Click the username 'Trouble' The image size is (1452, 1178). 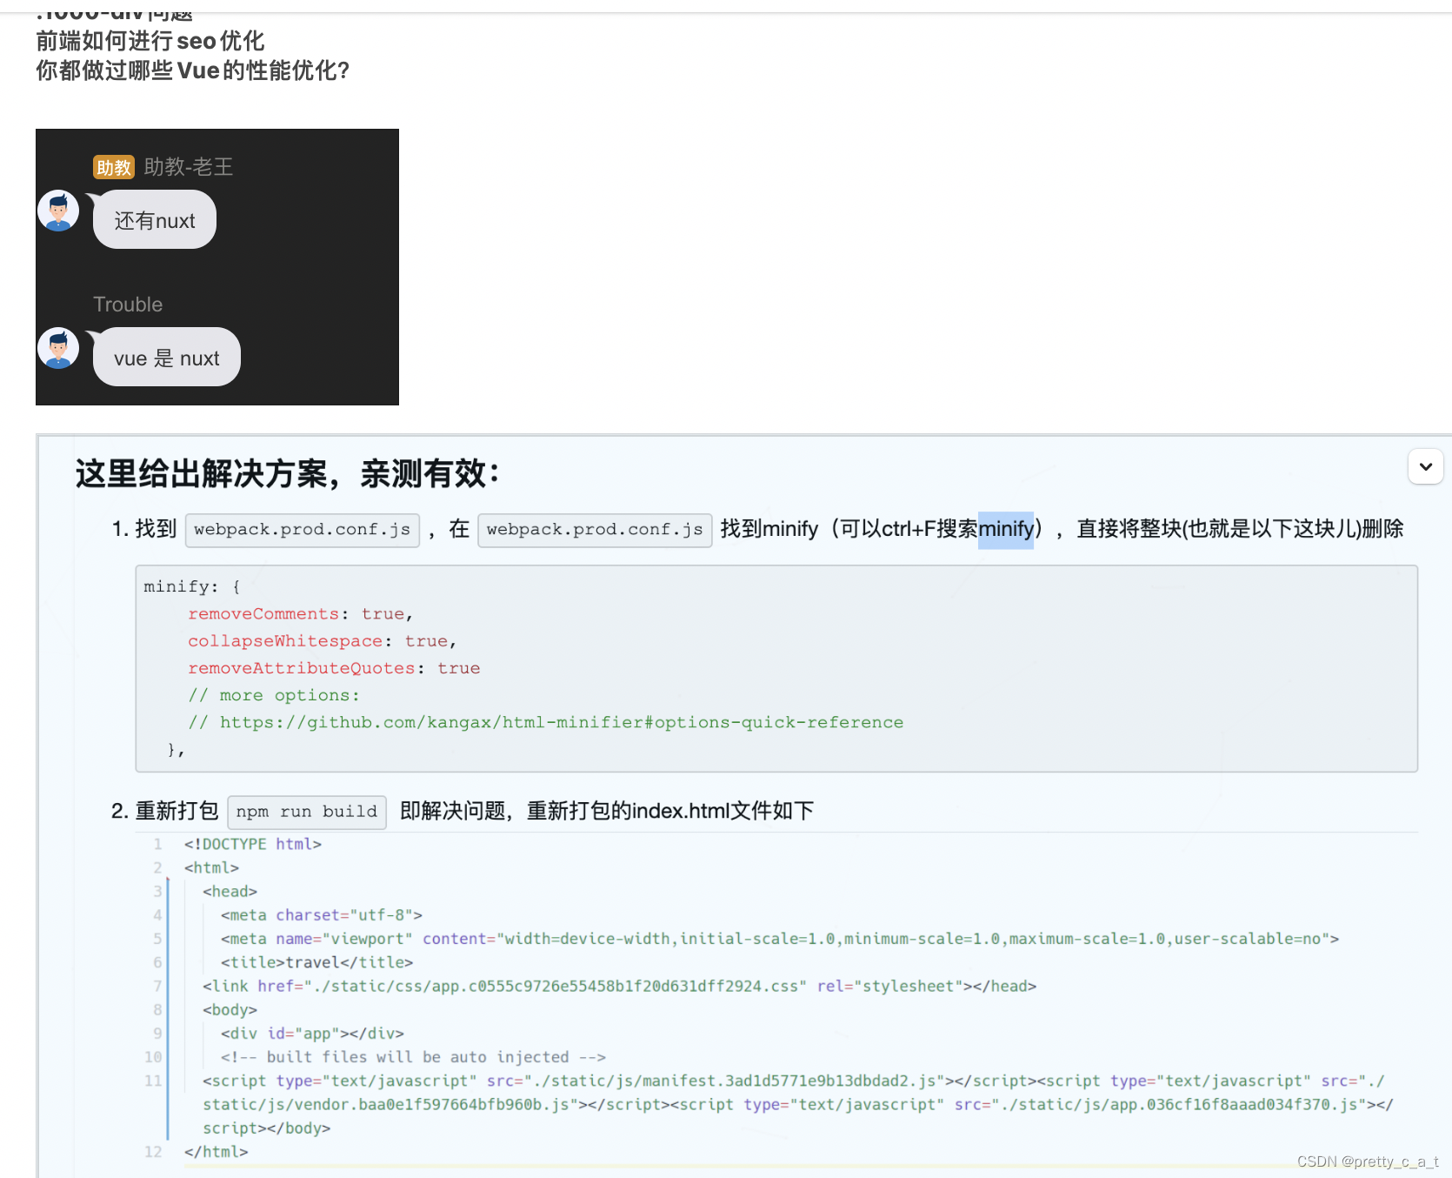[128, 305]
